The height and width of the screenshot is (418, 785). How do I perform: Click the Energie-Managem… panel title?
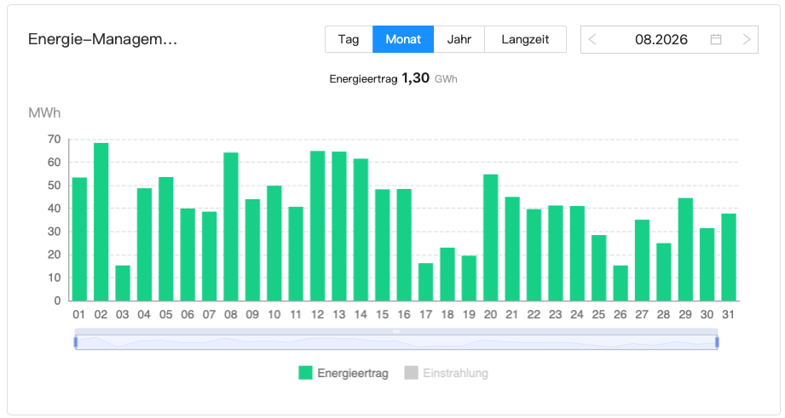102,39
